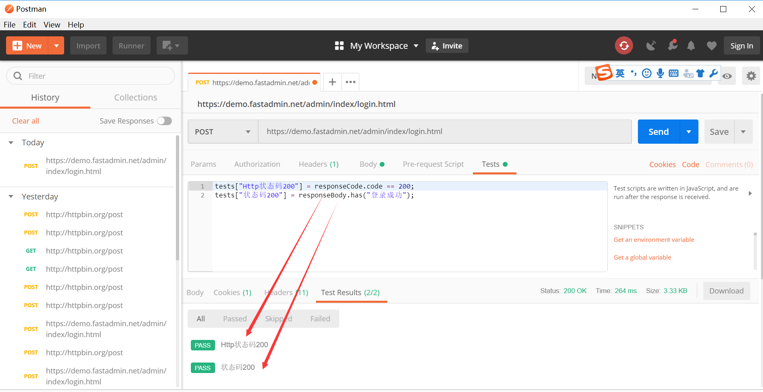
Task: Collapse the Today history group
Action: tap(11, 143)
